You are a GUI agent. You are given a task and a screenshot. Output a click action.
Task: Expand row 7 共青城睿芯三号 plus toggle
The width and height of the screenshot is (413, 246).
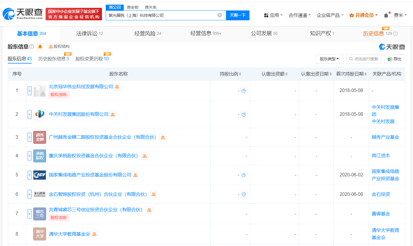pos(30,214)
